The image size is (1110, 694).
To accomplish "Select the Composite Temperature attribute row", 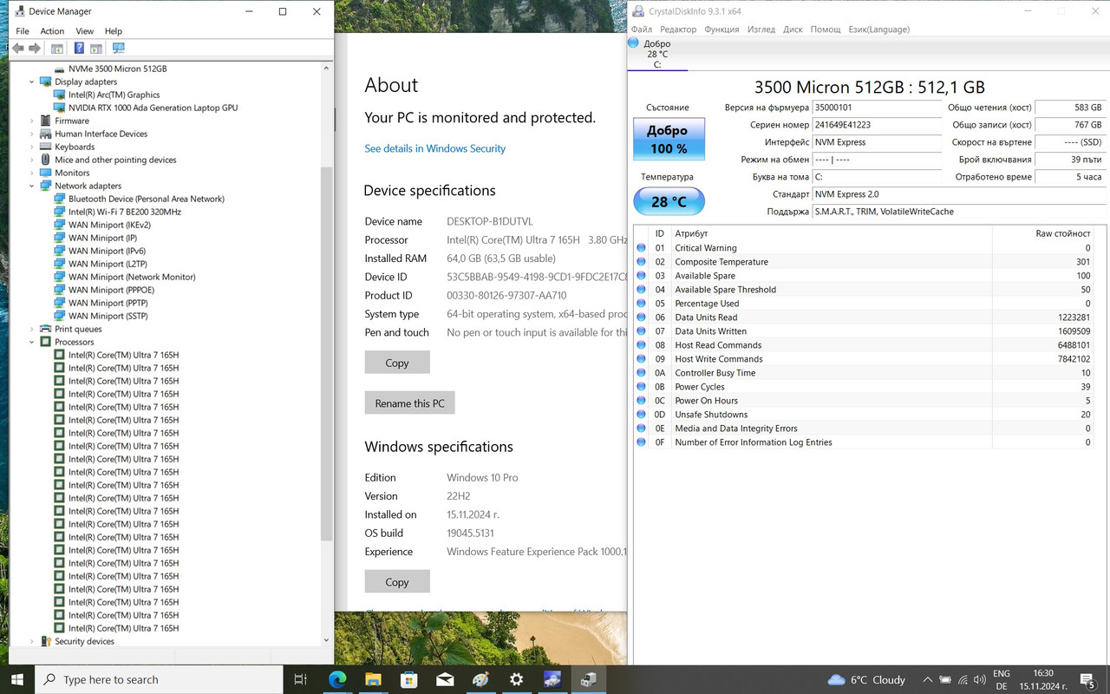I will (865, 262).
